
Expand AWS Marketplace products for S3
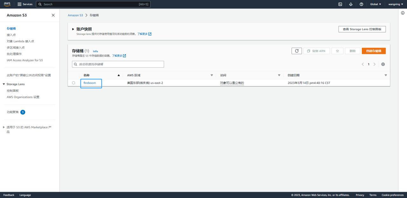click(4, 127)
